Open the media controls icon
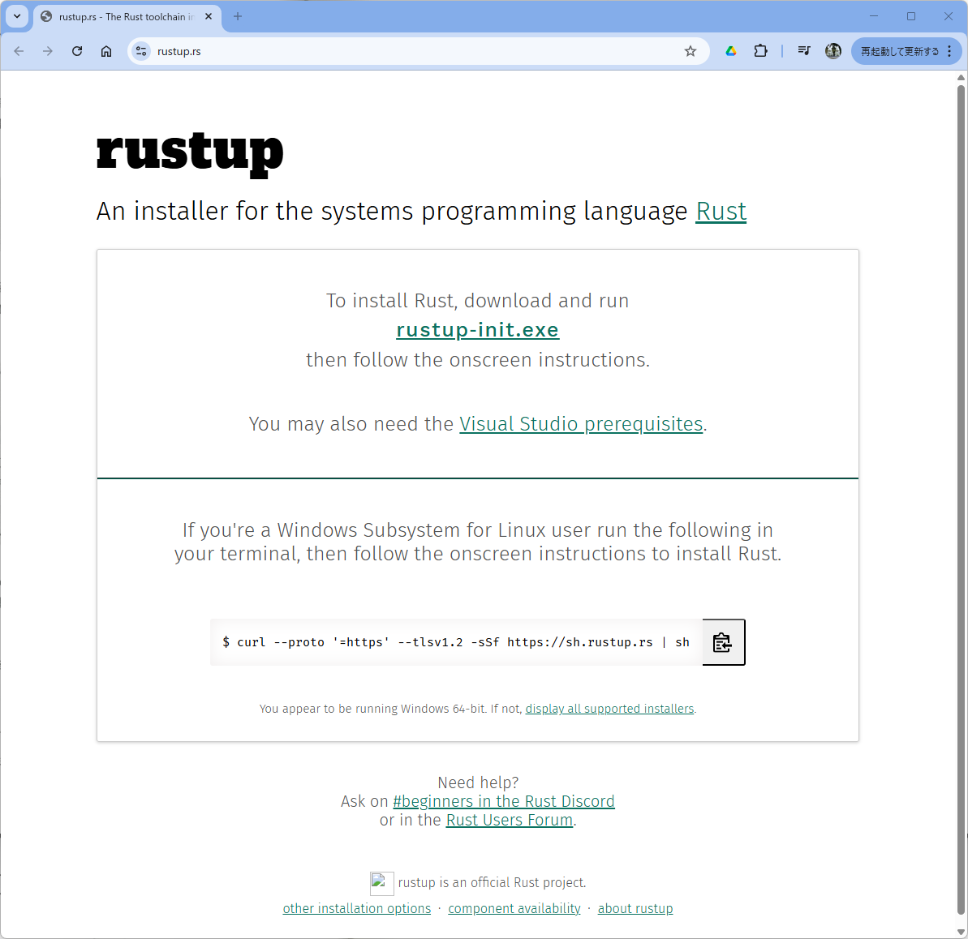The height and width of the screenshot is (939, 968). pyautogui.click(x=803, y=51)
